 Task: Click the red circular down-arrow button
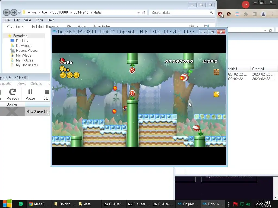coord(245,4)
